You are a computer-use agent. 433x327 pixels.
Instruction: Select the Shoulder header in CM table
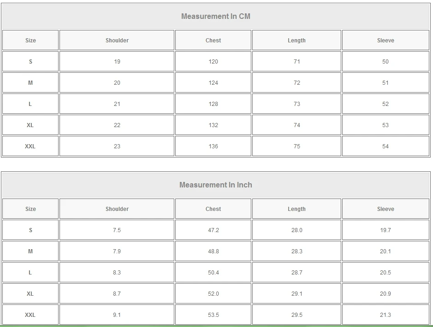pyautogui.click(x=117, y=41)
